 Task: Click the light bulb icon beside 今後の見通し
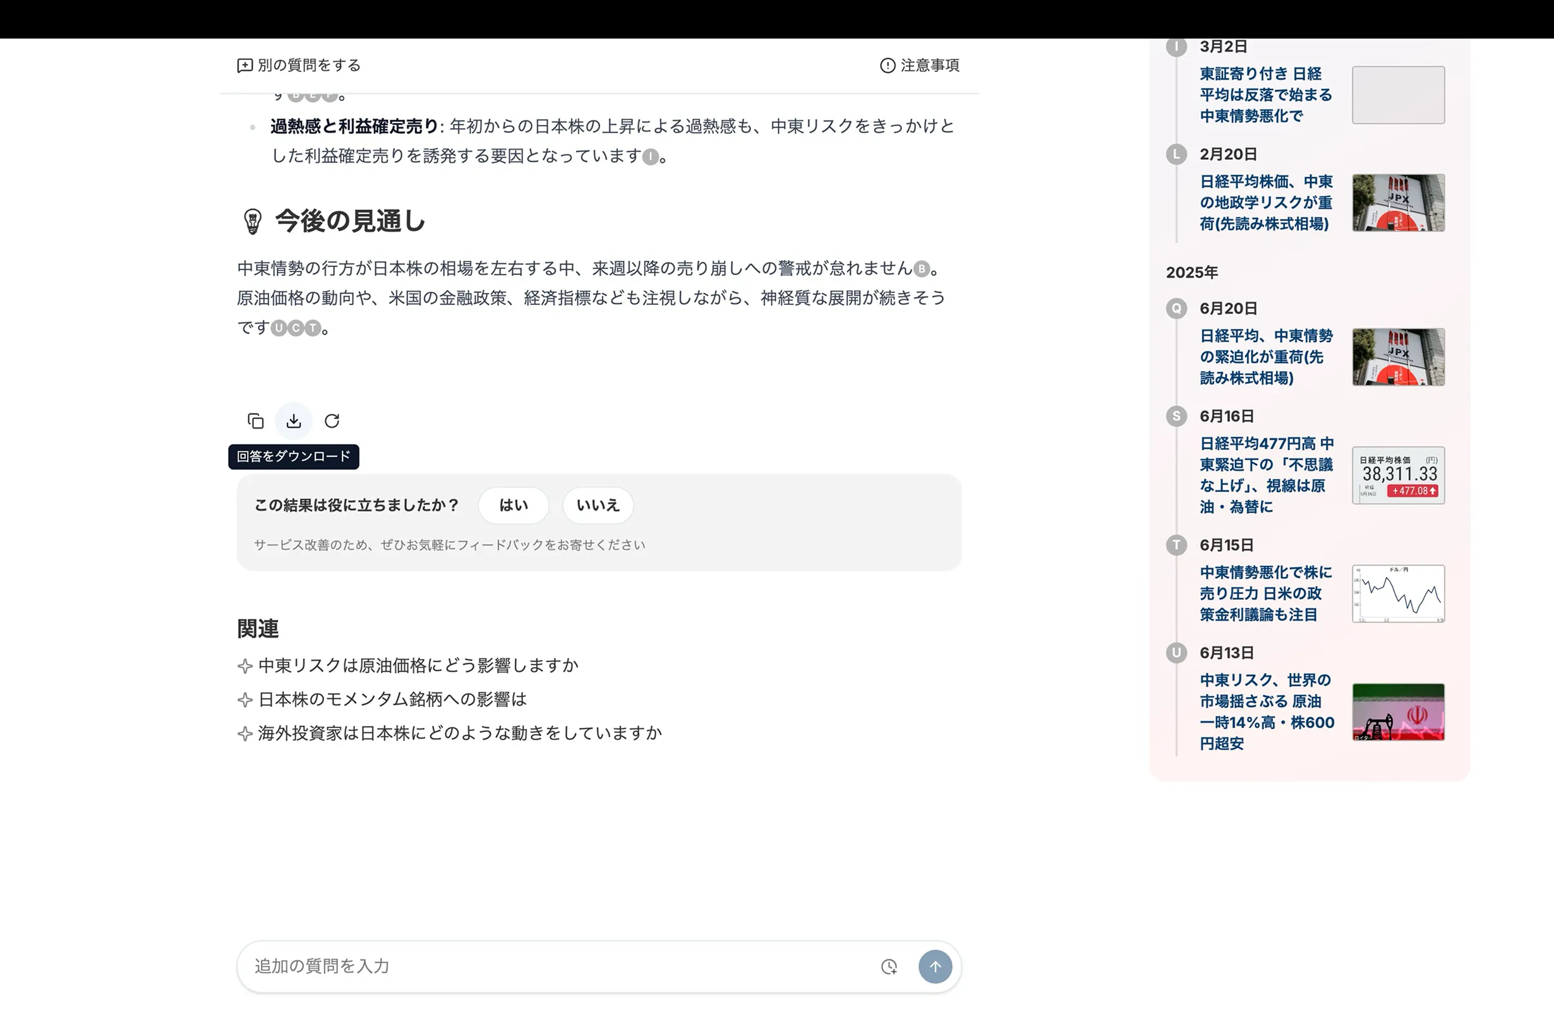(x=253, y=221)
